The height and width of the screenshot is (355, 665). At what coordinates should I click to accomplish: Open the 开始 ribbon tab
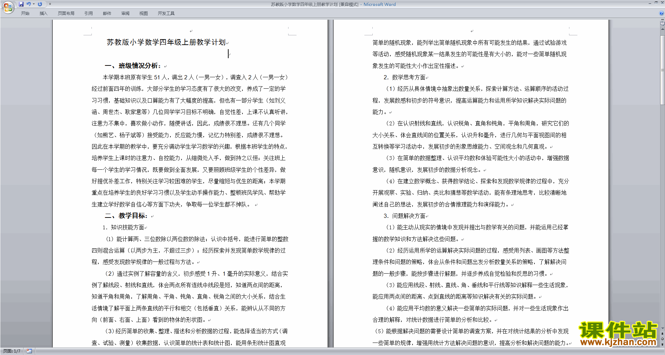pos(25,14)
